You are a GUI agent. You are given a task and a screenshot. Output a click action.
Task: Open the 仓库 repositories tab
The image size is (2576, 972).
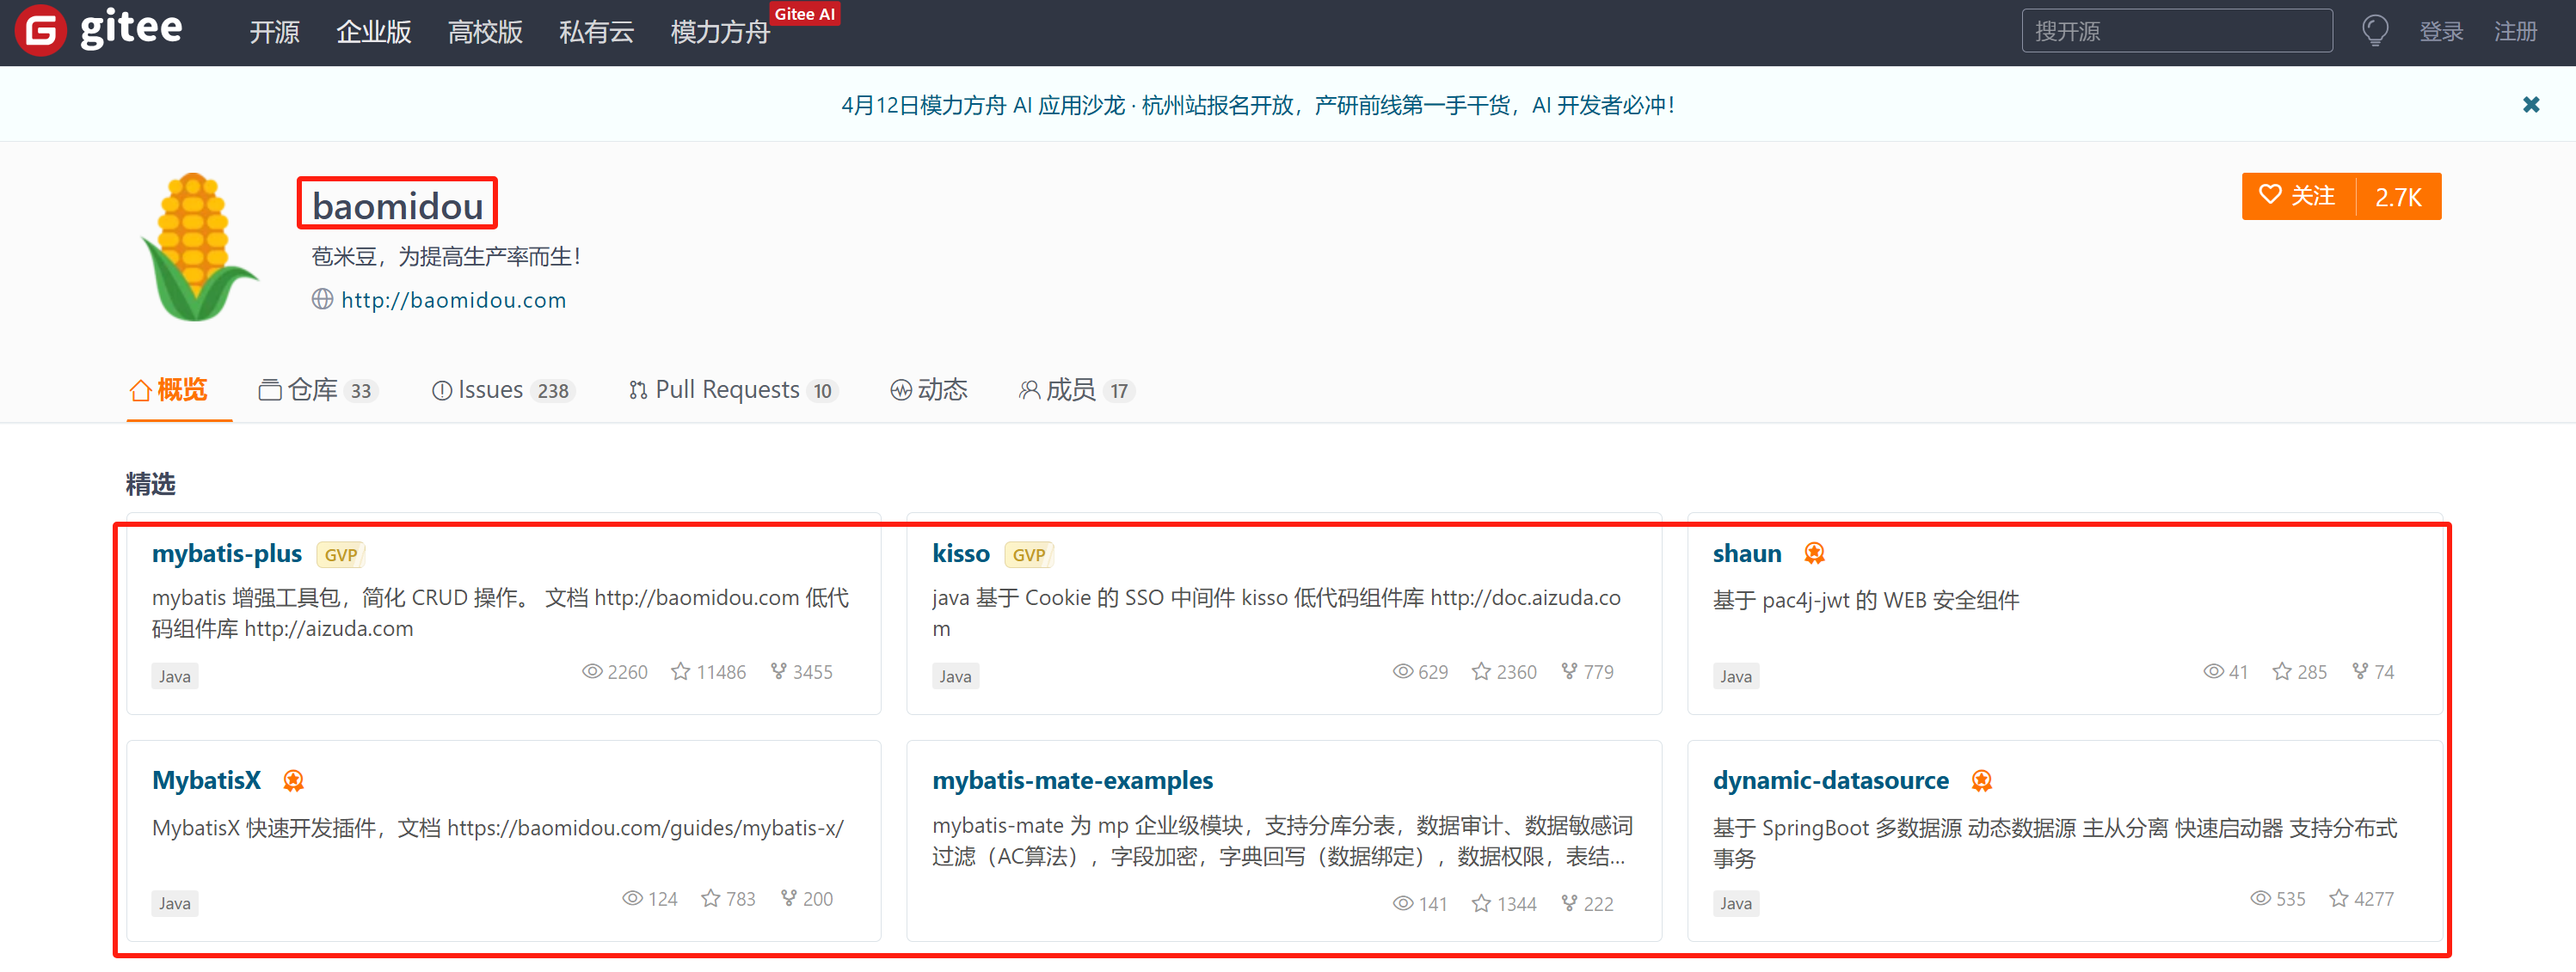point(314,389)
